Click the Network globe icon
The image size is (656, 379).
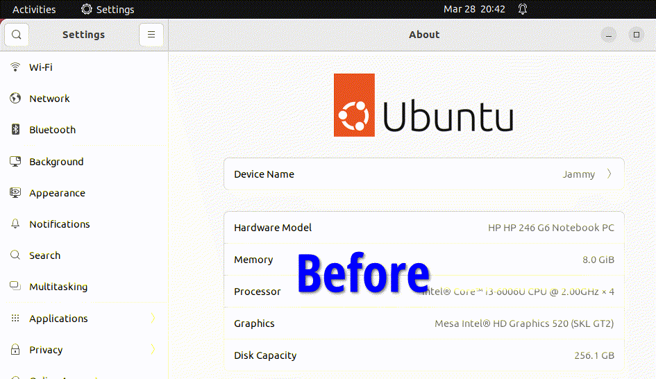coord(15,99)
